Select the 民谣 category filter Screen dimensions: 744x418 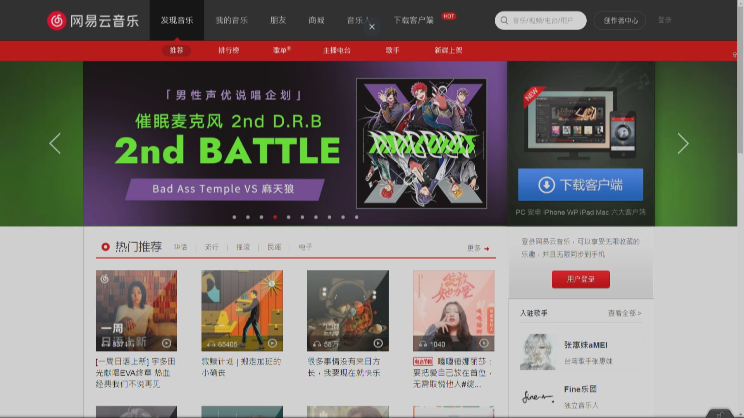point(274,247)
